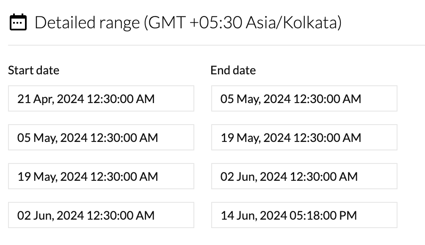Click the End date column label
The width and height of the screenshot is (425, 245).
click(x=233, y=70)
